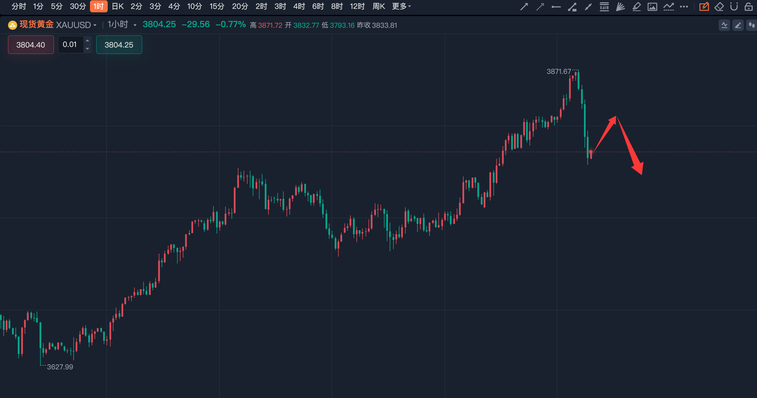This screenshot has width=757, height=398.
Task: Select the Fibonacci 0.618 retracement tool
Action: (604, 7)
